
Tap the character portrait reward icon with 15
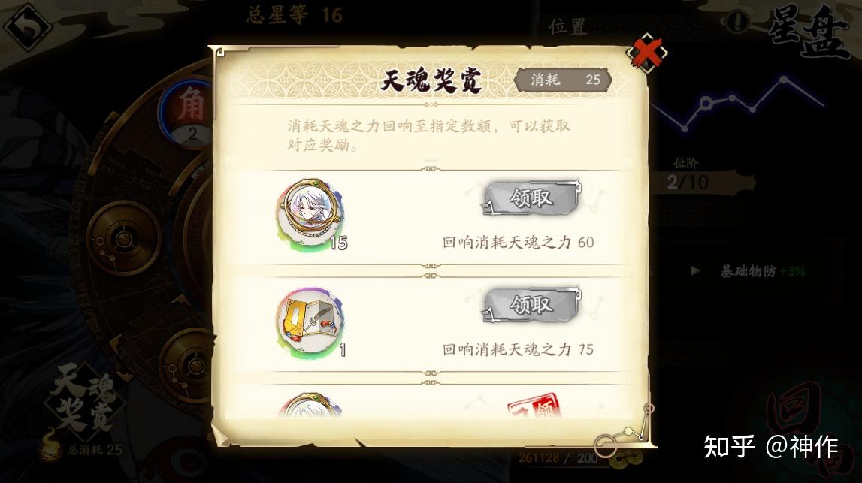point(310,215)
